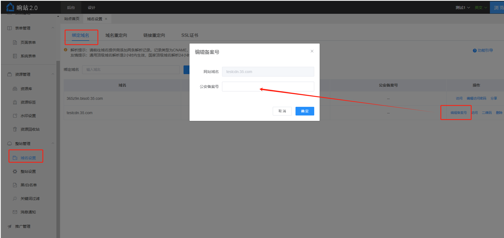Click the 消息通知 envelope icon
This screenshot has width=504, height=238.
(15, 212)
